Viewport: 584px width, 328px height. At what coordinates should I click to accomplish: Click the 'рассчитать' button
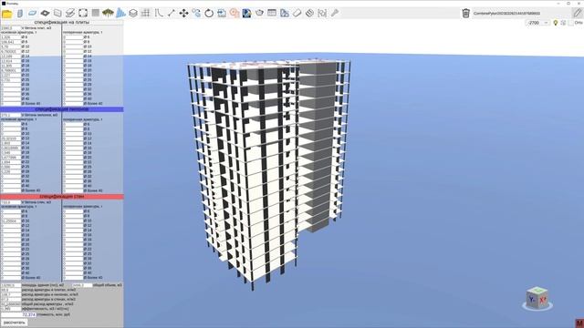click(x=14, y=323)
